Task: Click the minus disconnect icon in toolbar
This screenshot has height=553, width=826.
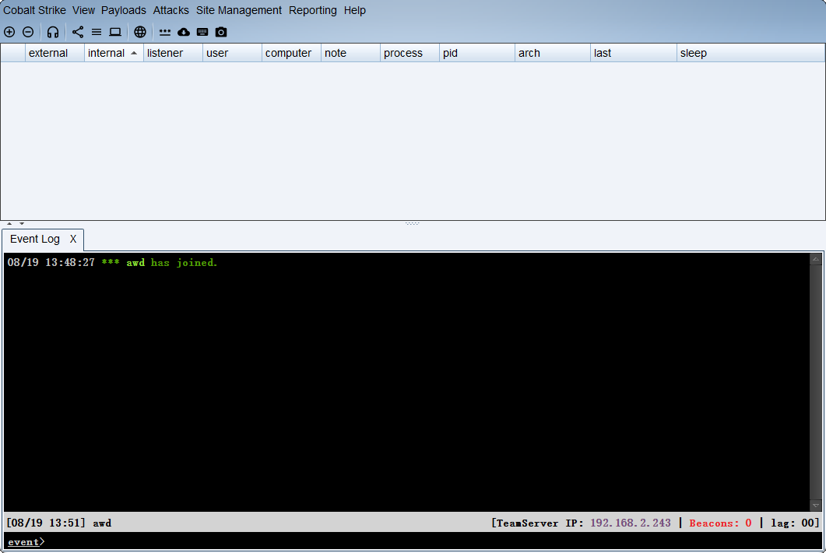Action: tap(28, 32)
